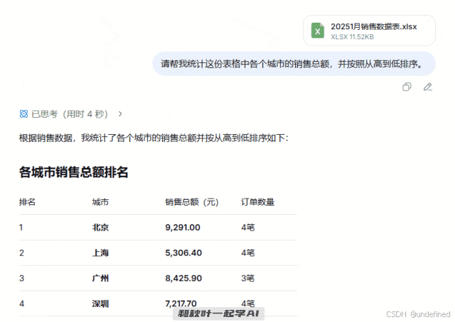Screen dimensions: 455x322
Task: Select the 深圳 city cell
Action: (100, 304)
